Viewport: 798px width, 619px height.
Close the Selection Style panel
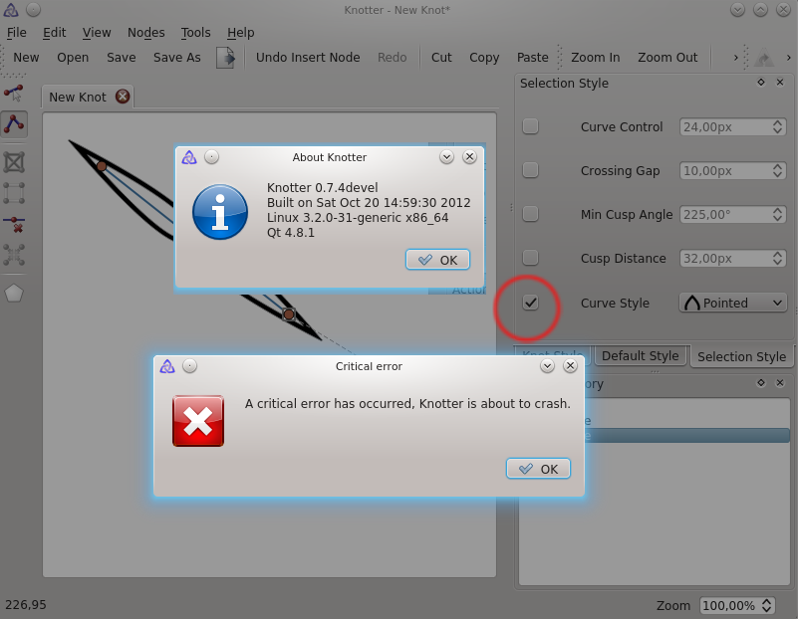pyautogui.click(x=780, y=83)
